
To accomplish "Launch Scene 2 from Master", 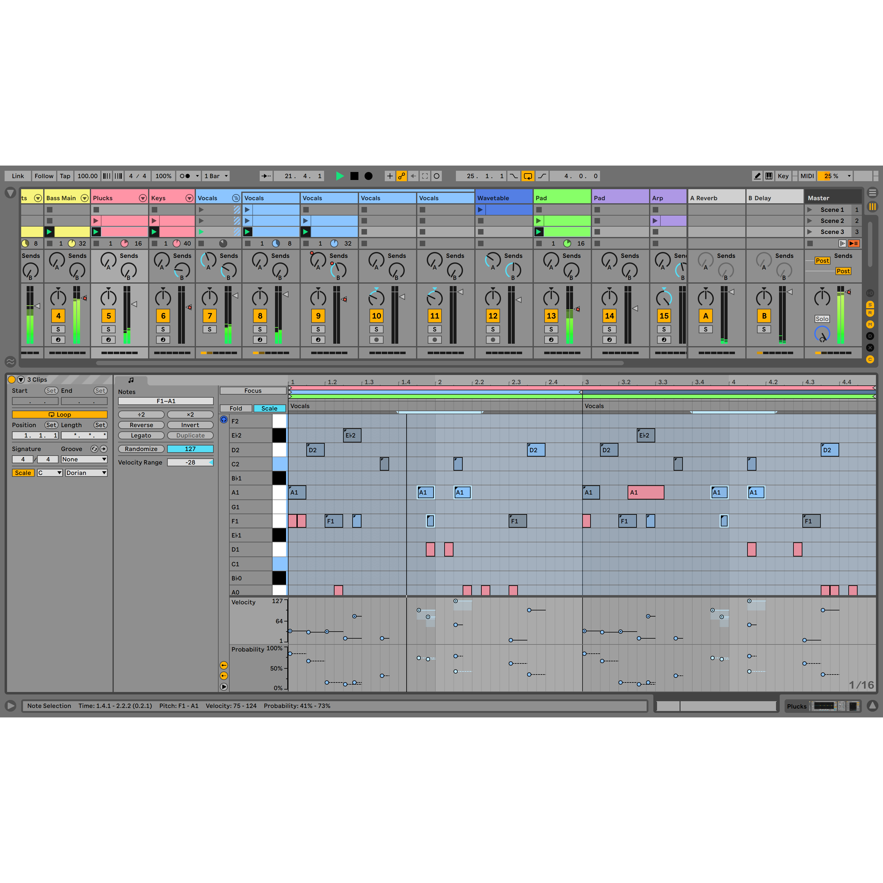I will pyautogui.click(x=809, y=221).
